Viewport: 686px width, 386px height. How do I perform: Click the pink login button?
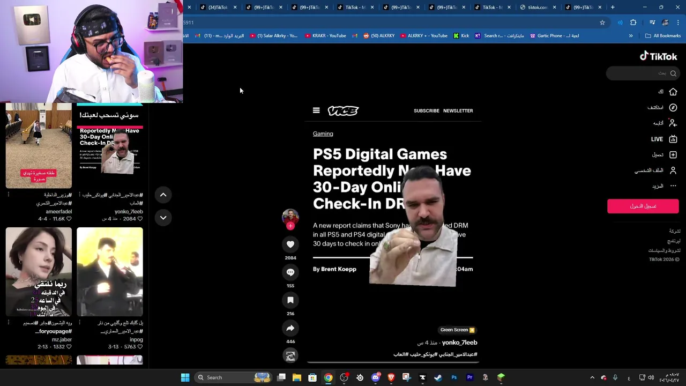pyautogui.click(x=643, y=206)
